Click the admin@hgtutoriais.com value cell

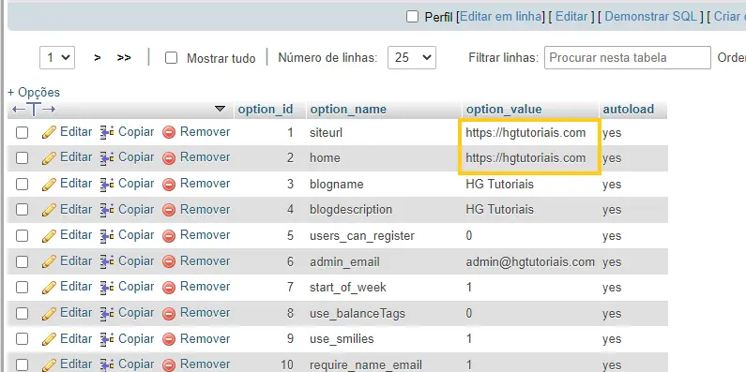click(530, 261)
